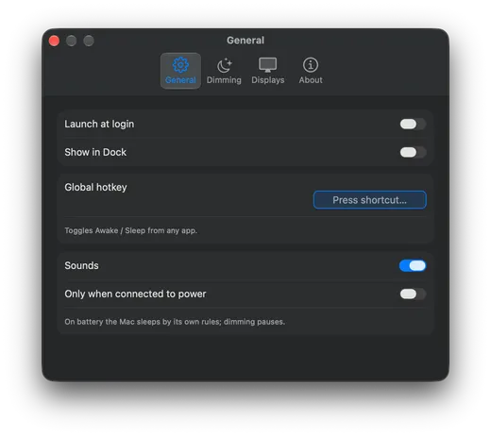
Task: Turn on Show in Dock switch
Action: click(413, 152)
